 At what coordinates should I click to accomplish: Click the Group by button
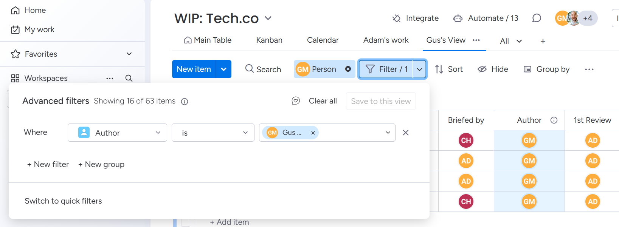click(x=546, y=69)
